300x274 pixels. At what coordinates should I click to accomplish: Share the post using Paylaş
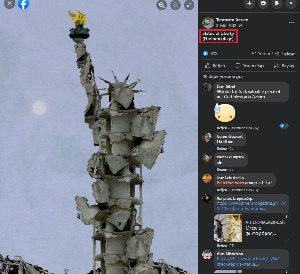(284, 66)
